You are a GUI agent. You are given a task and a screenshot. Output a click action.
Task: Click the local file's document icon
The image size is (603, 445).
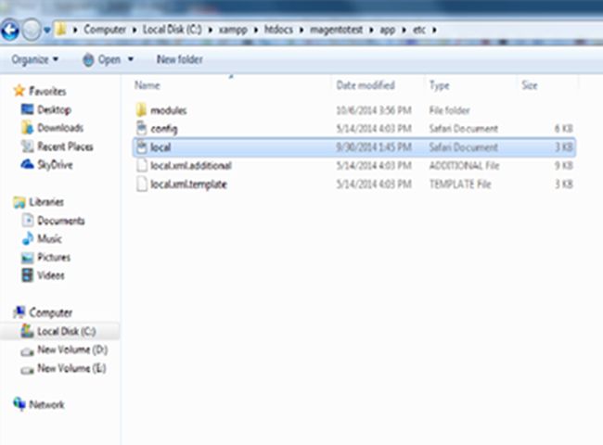(x=142, y=146)
